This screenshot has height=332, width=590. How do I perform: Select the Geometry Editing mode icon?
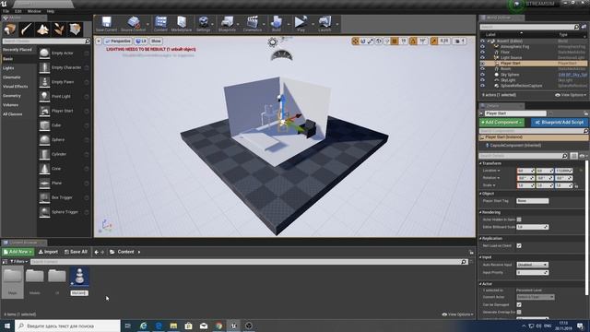(x=76, y=29)
